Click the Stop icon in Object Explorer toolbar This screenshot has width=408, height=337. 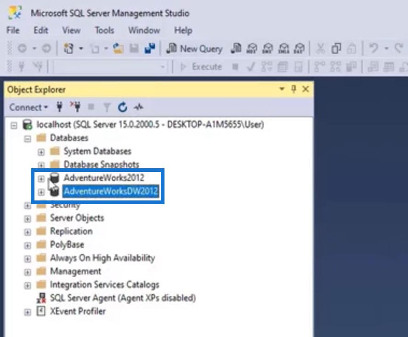point(91,107)
